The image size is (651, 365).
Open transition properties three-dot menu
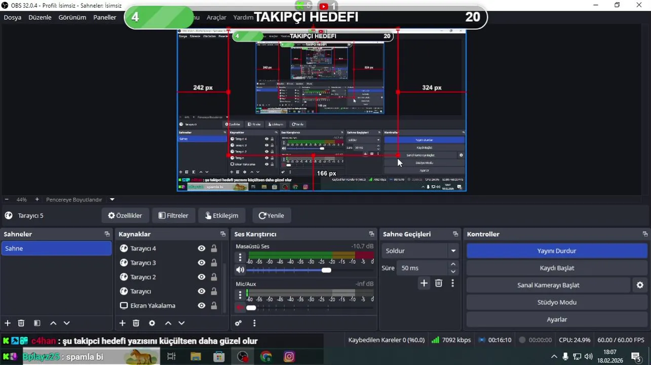453,283
